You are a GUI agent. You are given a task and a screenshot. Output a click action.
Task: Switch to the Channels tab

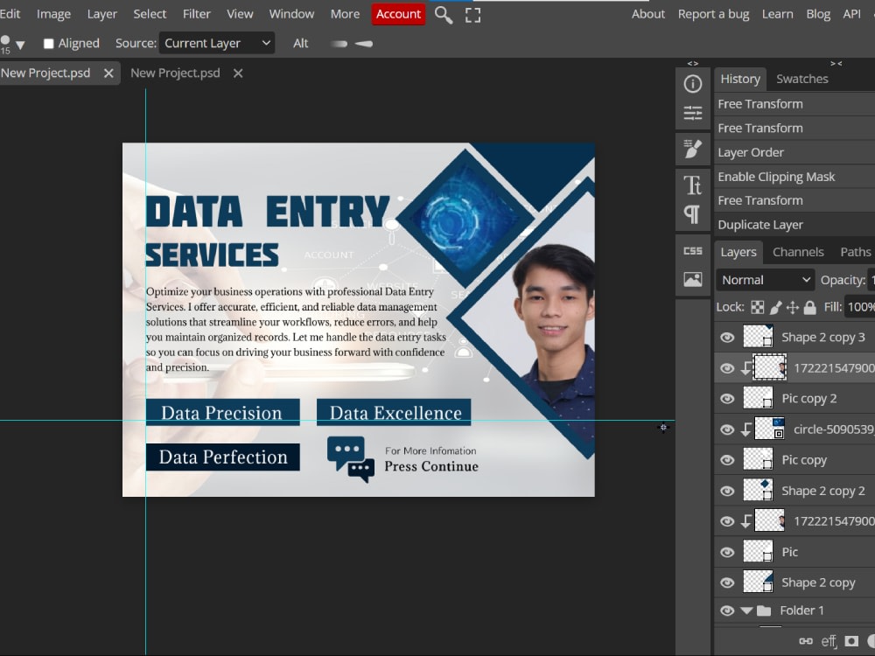point(798,252)
